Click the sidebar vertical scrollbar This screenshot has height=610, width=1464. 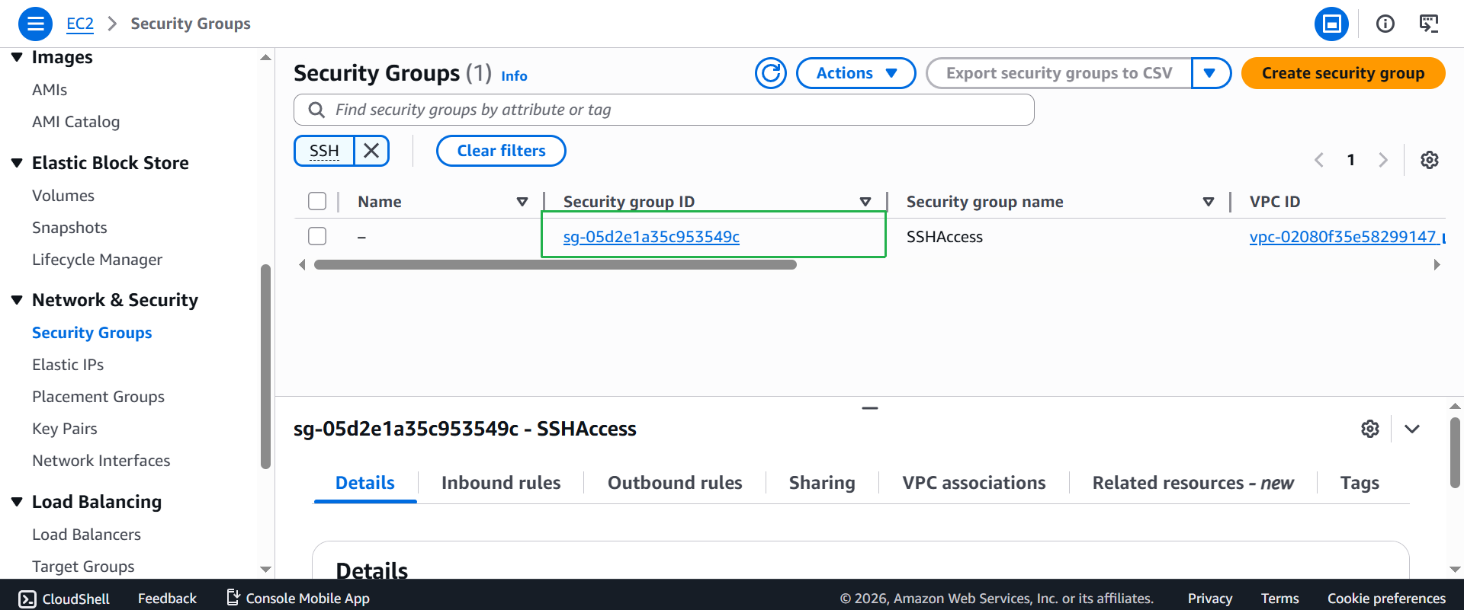265,366
